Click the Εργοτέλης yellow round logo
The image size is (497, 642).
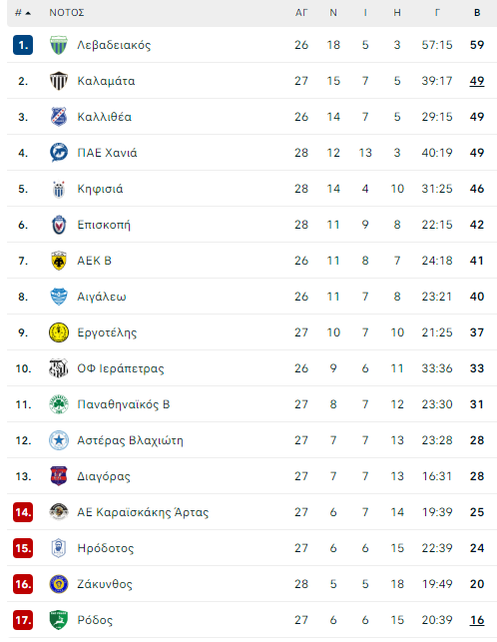point(59,332)
